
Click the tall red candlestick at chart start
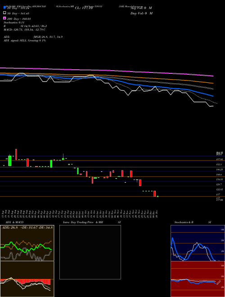pyautogui.click(x=16, y=154)
